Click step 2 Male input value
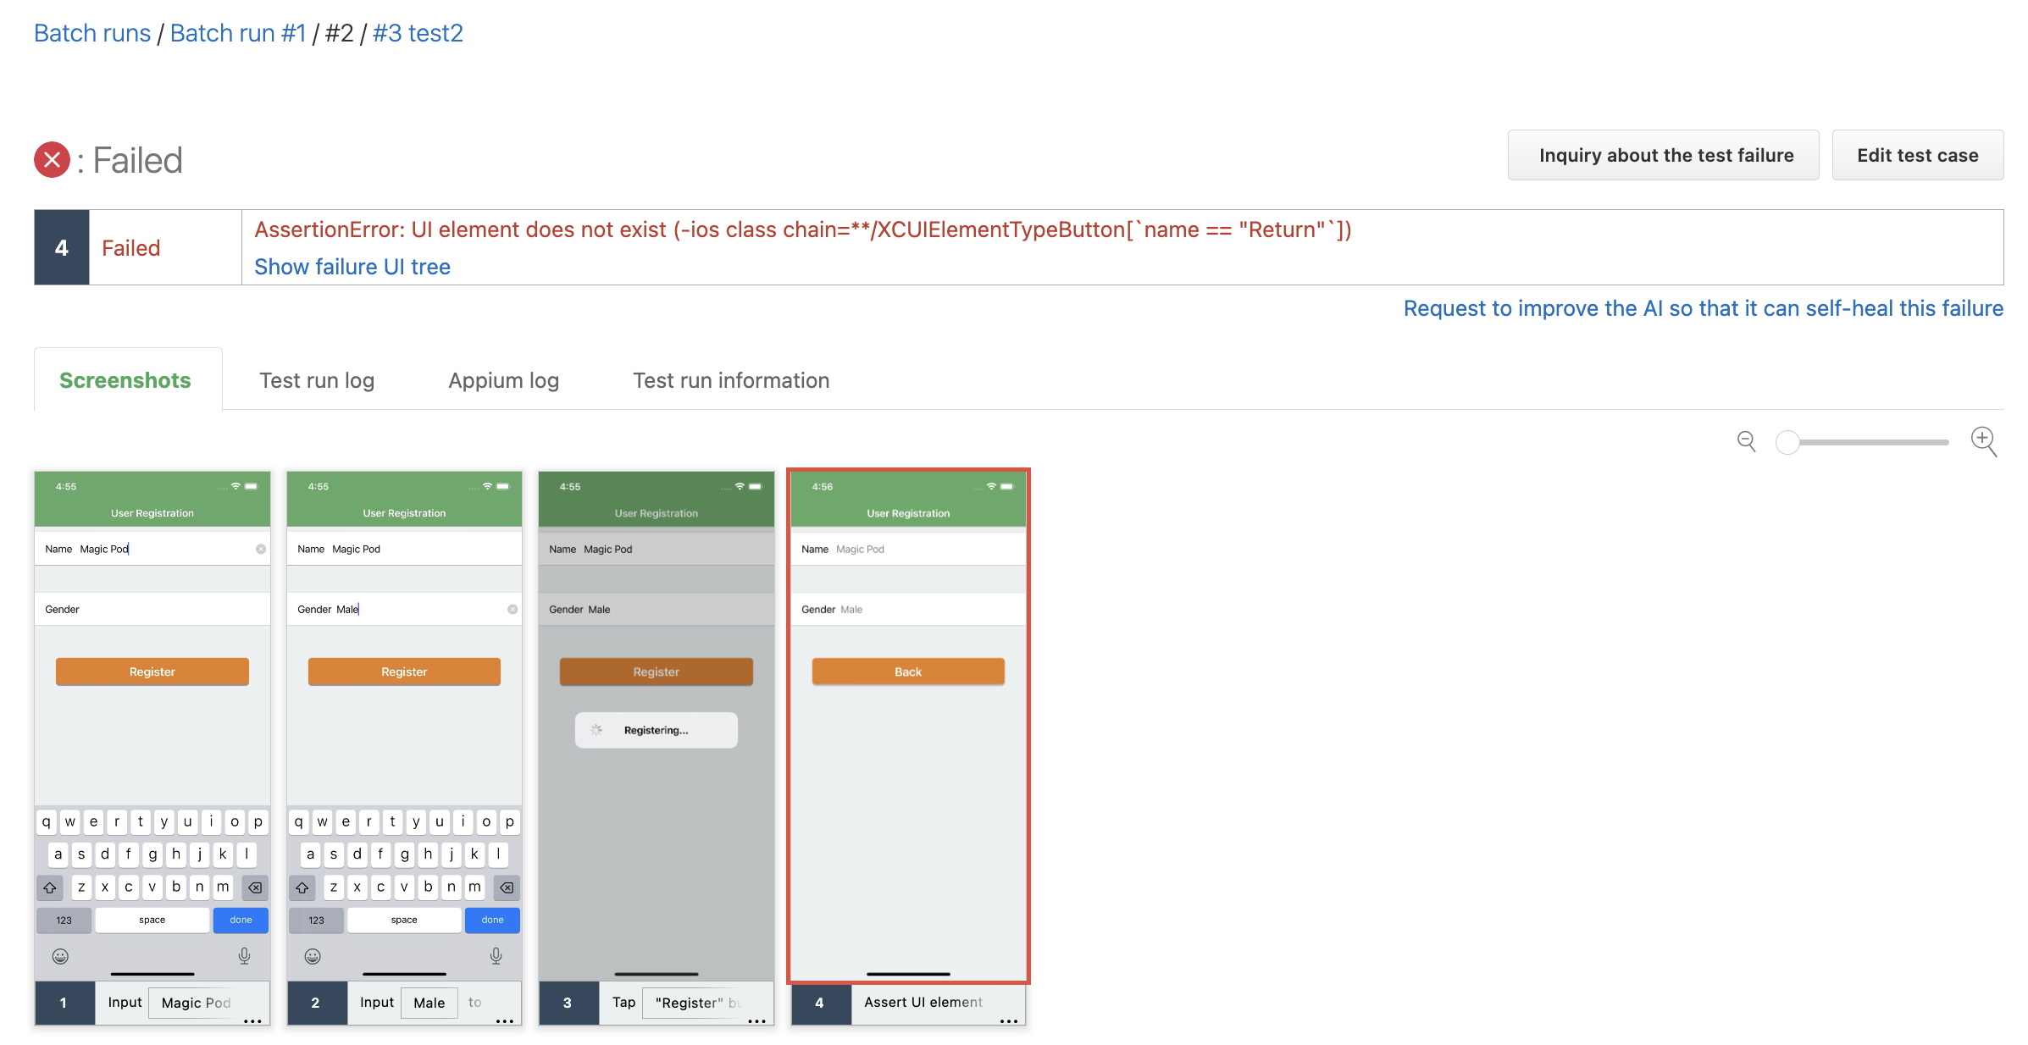Screen dimensions: 2028x1045 point(429,1003)
